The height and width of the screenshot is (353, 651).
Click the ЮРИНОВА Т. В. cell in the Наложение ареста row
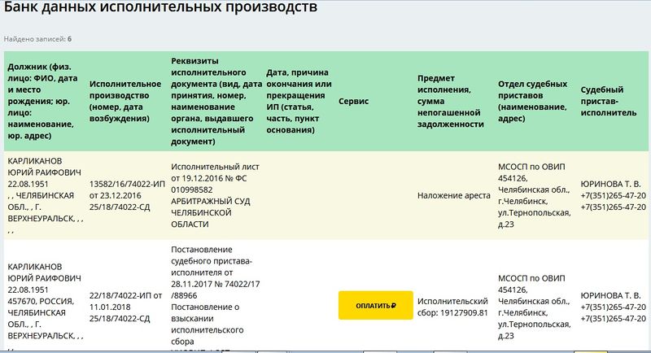(x=614, y=195)
